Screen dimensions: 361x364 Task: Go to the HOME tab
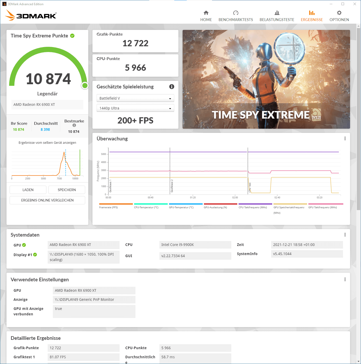(x=206, y=16)
